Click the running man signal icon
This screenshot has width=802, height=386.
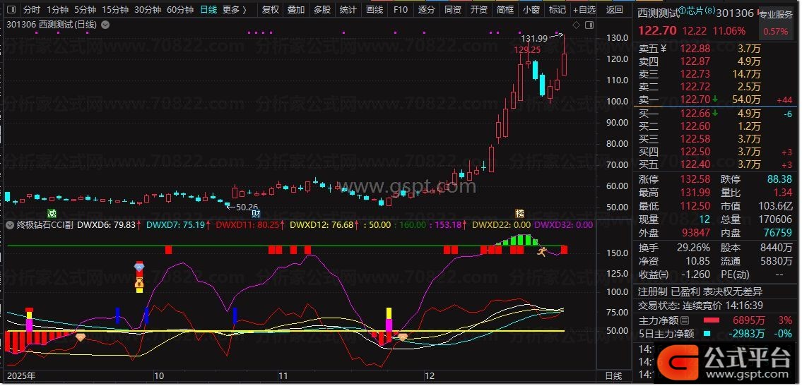pyautogui.click(x=542, y=251)
